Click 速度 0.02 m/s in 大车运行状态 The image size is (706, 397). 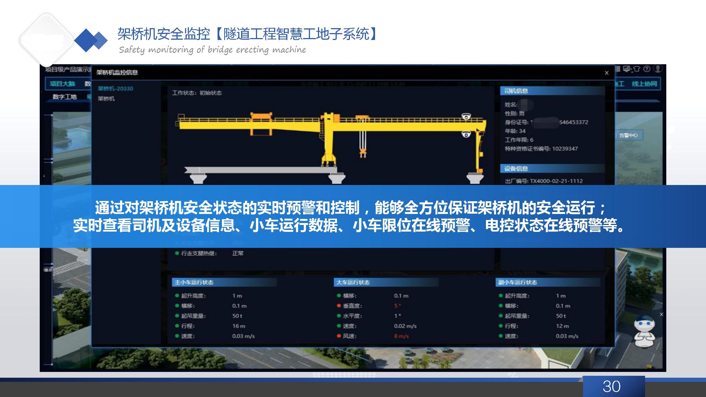click(x=377, y=326)
